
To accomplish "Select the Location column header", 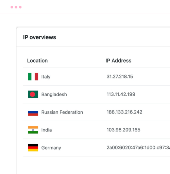I will click(37, 60).
